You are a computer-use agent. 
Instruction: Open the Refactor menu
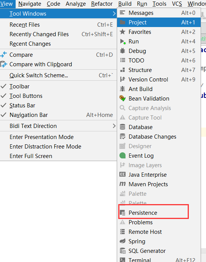[x=102, y=4]
